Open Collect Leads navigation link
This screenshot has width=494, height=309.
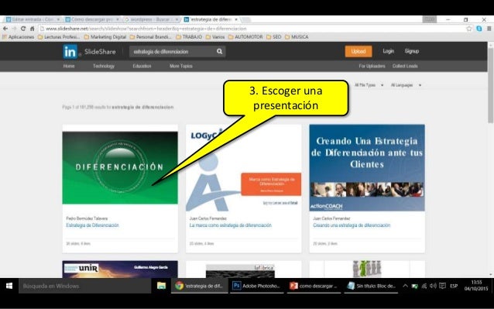coord(405,66)
